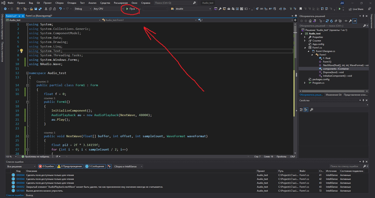Switch to the Изменения Git tab
This screenshot has width=375, height=198.
pos(334,95)
